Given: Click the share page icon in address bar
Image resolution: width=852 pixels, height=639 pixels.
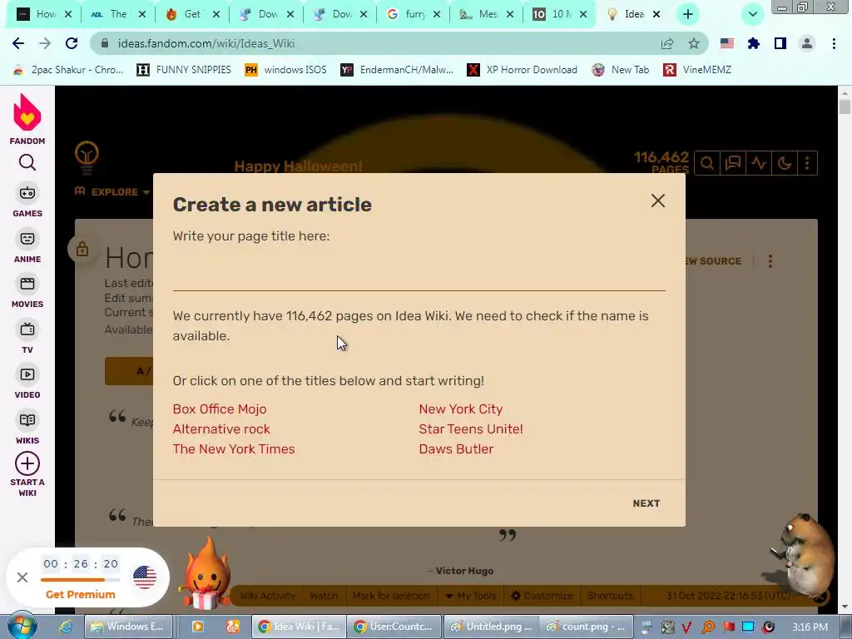Looking at the screenshot, I should coord(667,43).
